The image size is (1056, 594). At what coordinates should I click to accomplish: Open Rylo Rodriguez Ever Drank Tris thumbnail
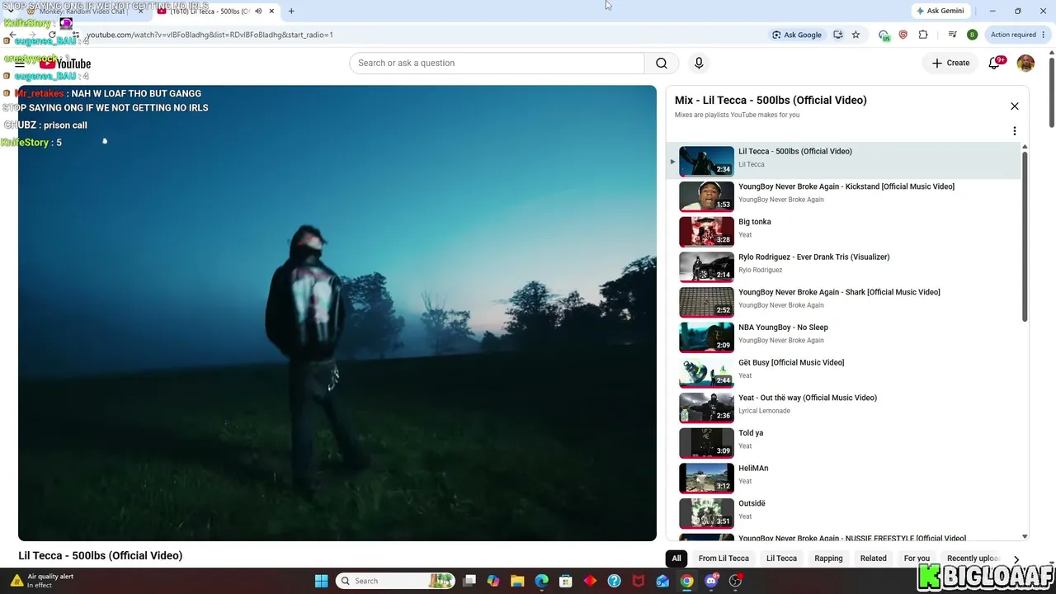(706, 267)
